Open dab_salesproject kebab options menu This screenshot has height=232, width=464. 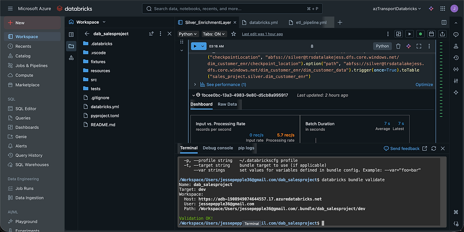[161, 34]
